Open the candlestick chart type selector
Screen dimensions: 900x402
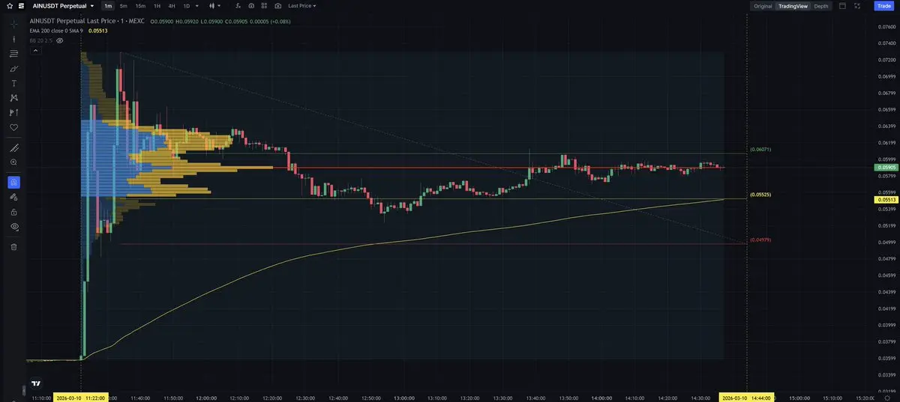pos(214,5)
